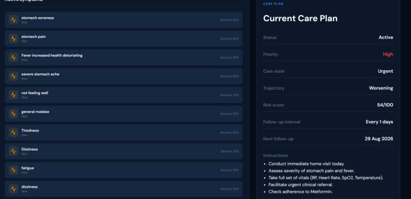Select the Fever increased health detoriating text
The height and width of the screenshot is (199, 411).
52,55
